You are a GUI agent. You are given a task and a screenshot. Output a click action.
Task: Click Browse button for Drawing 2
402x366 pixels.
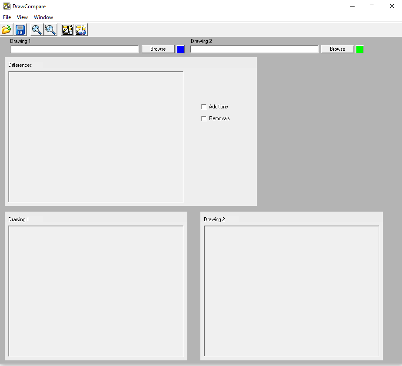pyautogui.click(x=337, y=49)
